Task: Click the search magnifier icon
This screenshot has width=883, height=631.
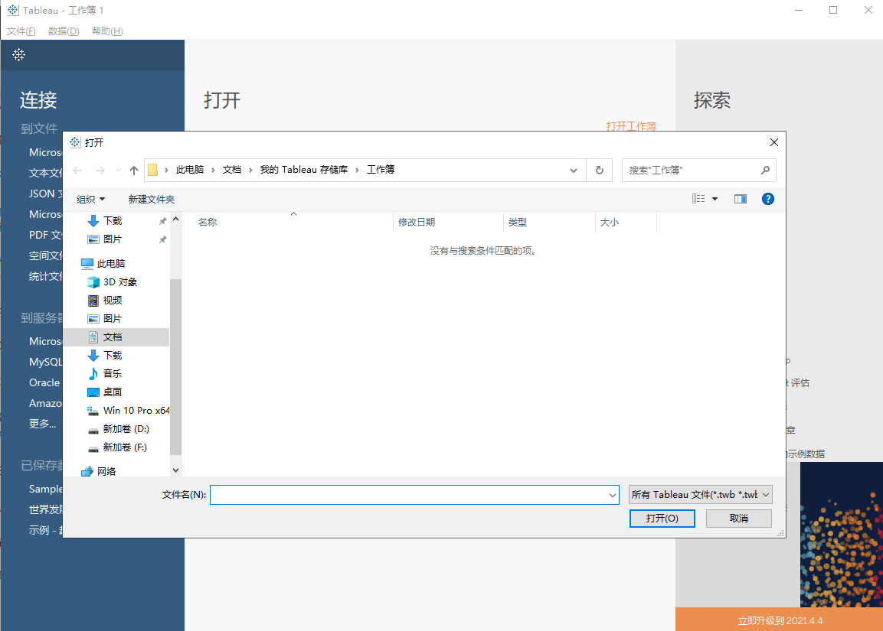Action: [765, 171]
